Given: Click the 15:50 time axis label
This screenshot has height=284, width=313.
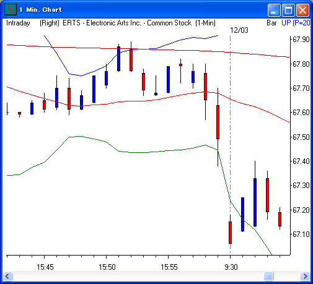Looking at the screenshot, I should tap(107, 267).
